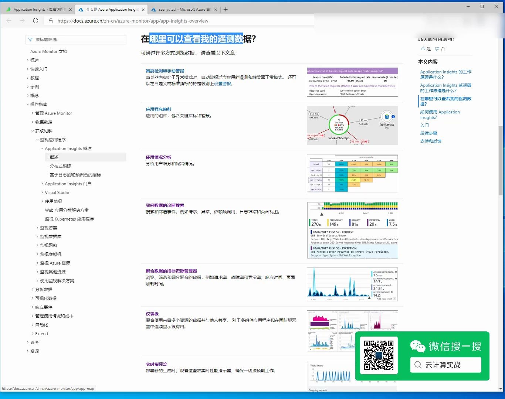Click the metrics explorer chart thumbnail

[x=352, y=284]
